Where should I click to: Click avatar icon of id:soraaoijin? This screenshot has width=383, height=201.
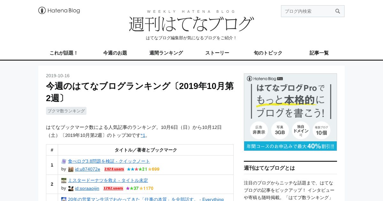click(71, 189)
